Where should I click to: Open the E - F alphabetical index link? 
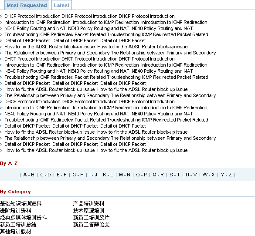[61, 175]
